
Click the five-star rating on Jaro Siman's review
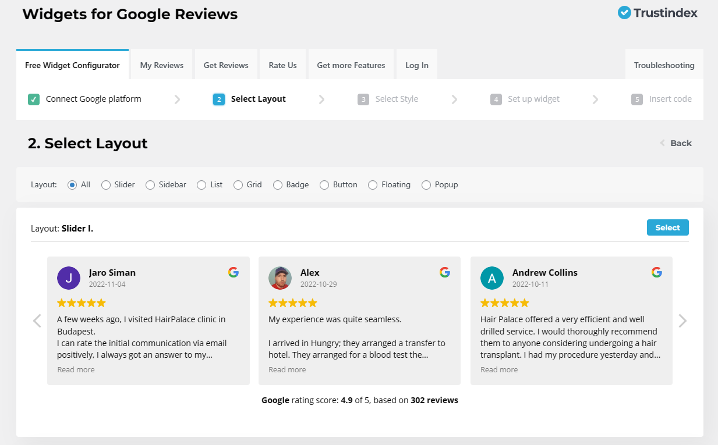click(x=82, y=302)
